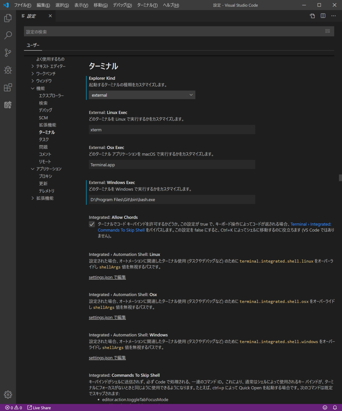342x411 pixels.
Task: Open the Explorer Kind dropdown
Action: 142,95
